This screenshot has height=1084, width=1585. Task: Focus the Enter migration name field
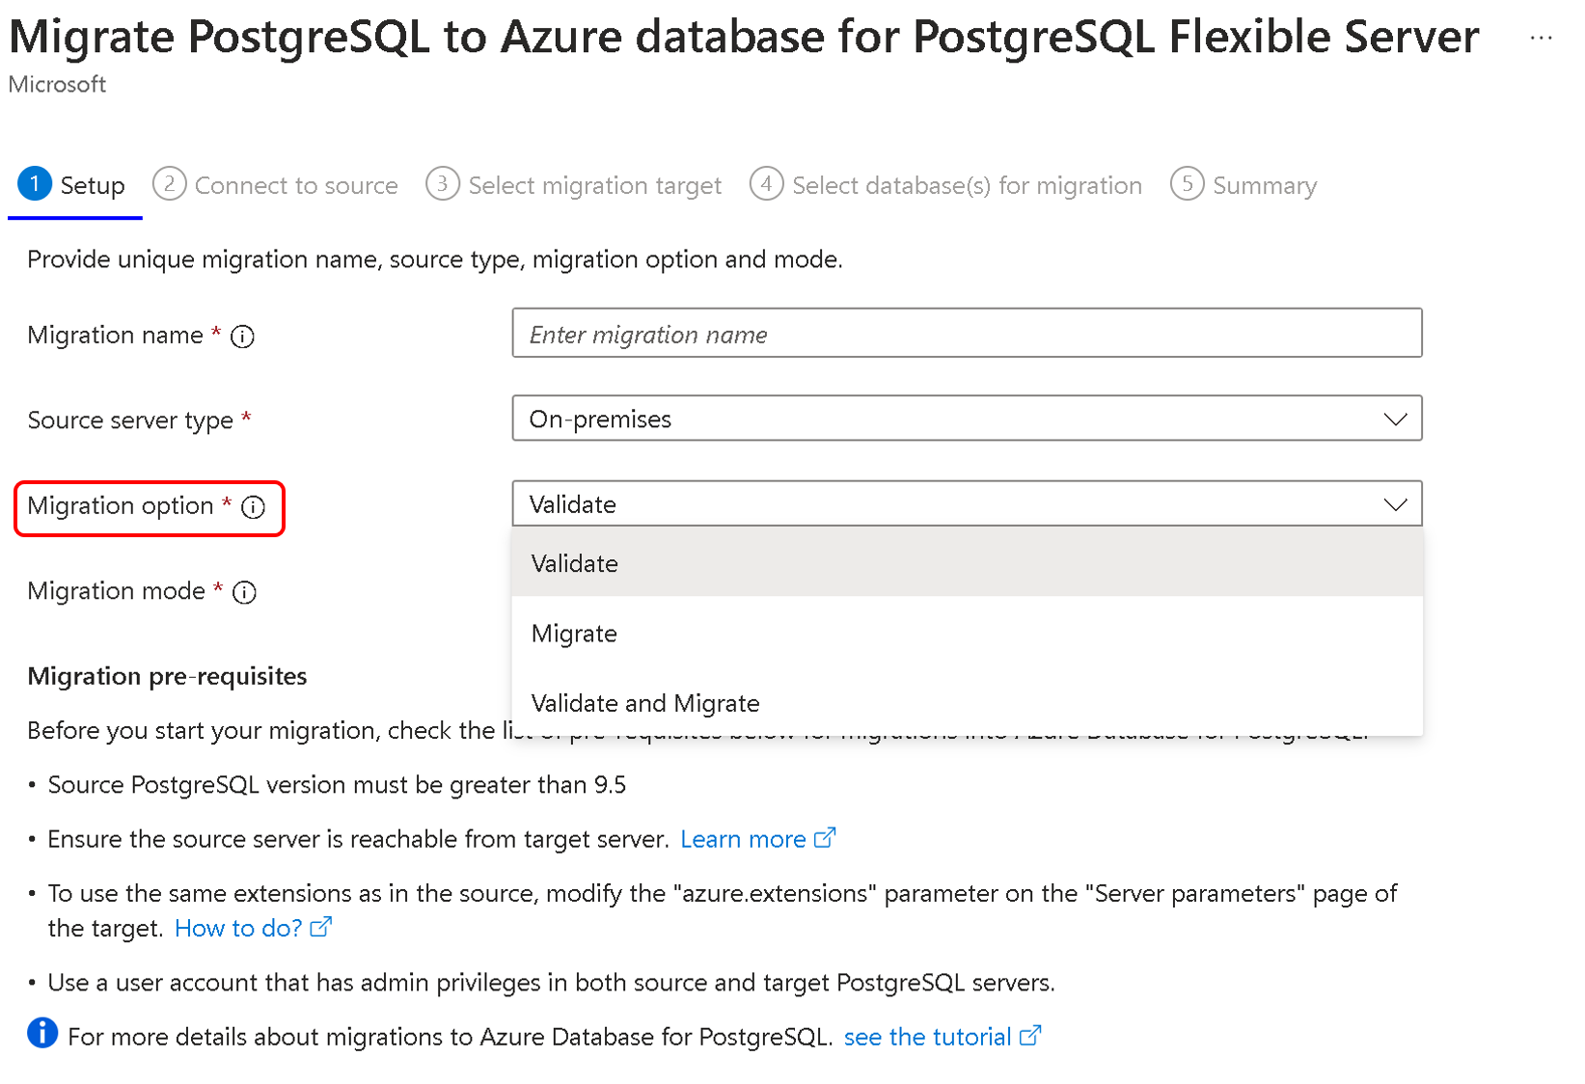(x=967, y=334)
